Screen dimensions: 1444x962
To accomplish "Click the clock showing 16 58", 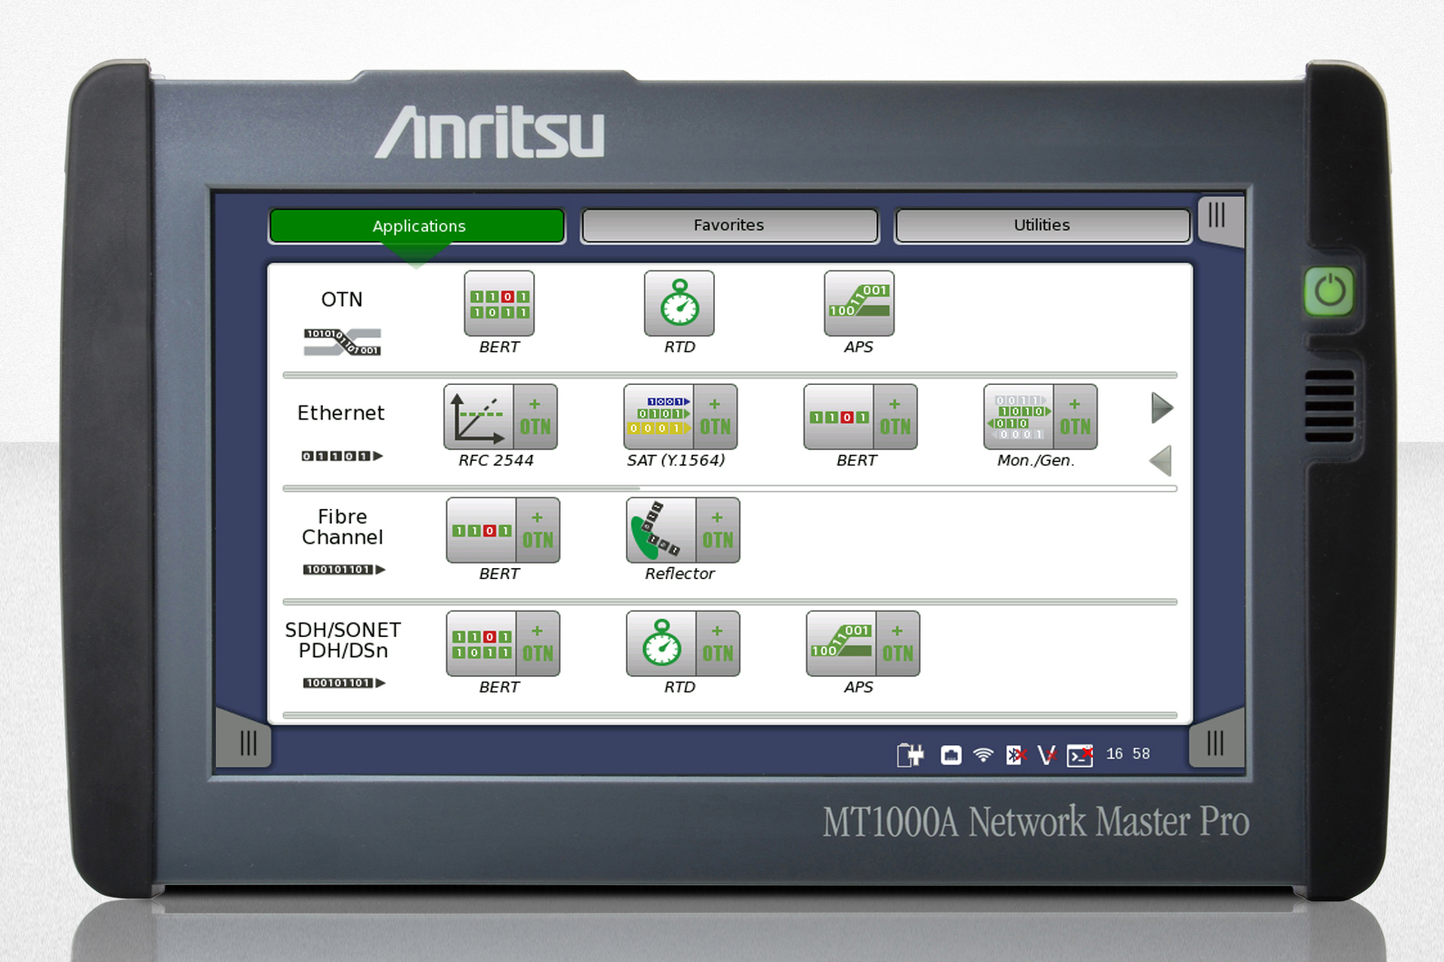I will 1128,754.
